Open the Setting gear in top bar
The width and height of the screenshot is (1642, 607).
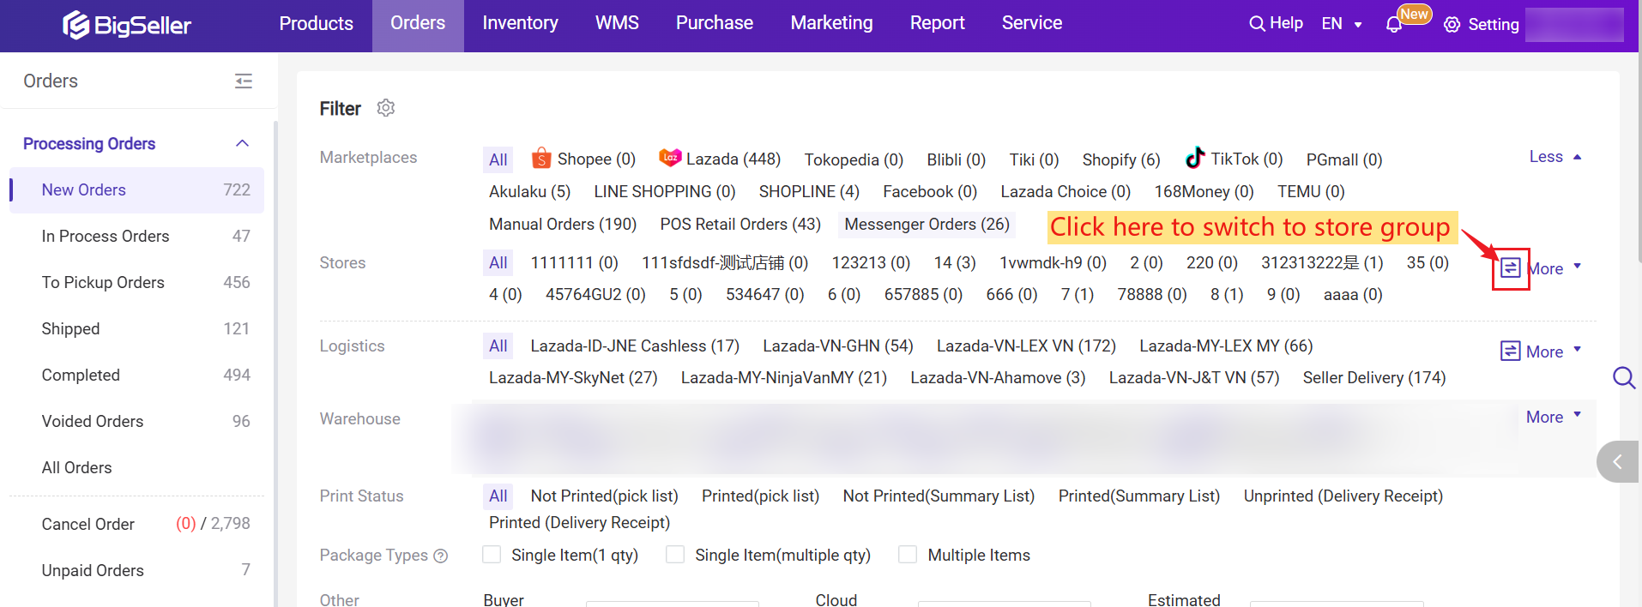click(x=1452, y=25)
